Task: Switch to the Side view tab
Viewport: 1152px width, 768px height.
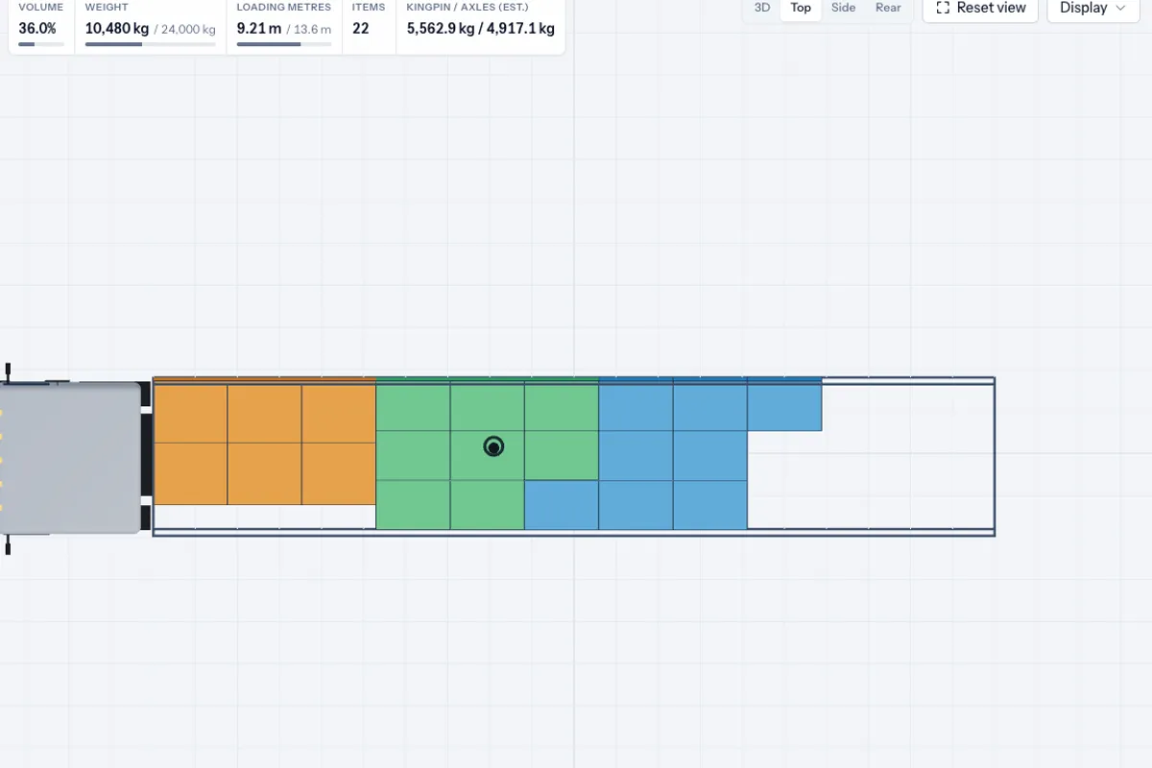Action: pyautogui.click(x=843, y=8)
